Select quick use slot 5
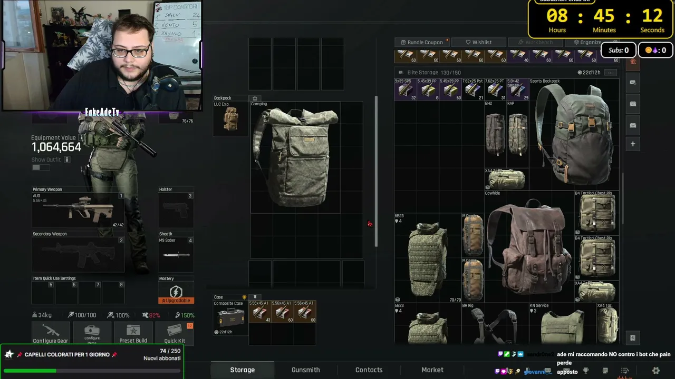This screenshot has width=675, height=379. 43,293
